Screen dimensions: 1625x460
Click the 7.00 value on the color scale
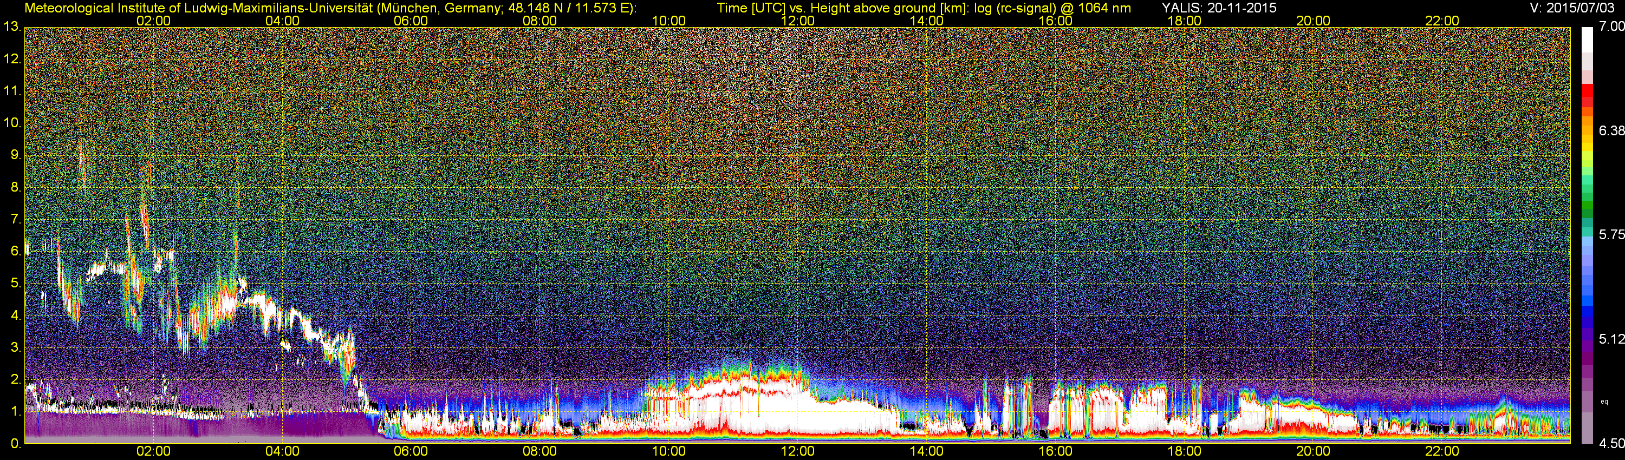(1611, 27)
